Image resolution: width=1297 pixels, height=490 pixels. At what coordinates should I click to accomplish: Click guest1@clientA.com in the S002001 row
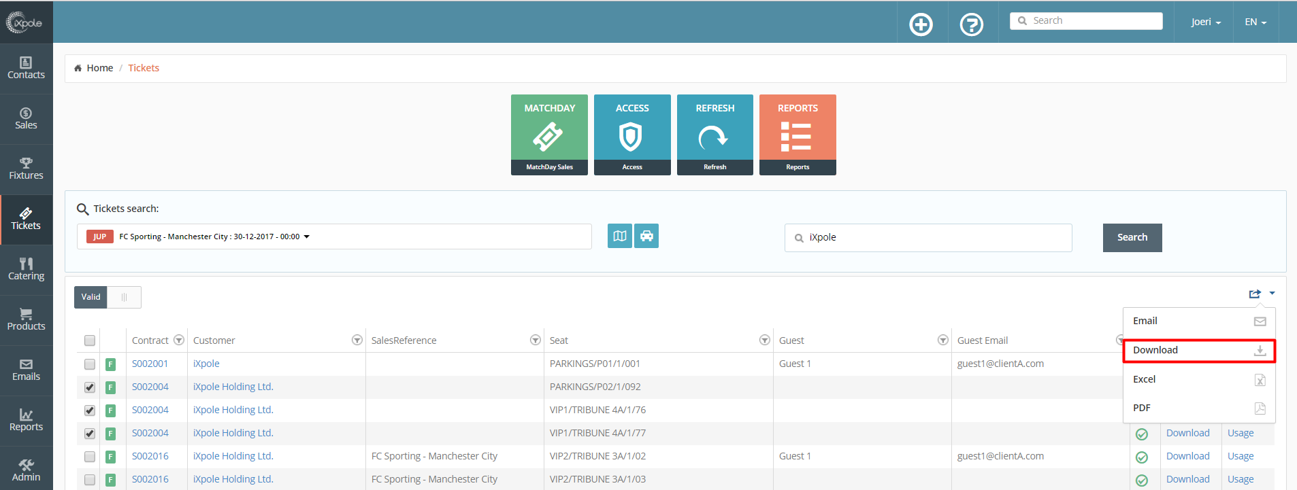pos(1000,364)
